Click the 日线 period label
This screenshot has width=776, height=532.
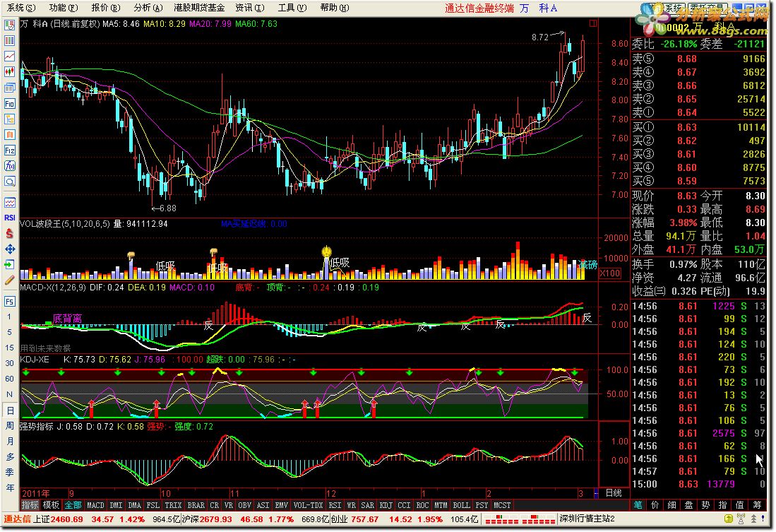[x=614, y=493]
